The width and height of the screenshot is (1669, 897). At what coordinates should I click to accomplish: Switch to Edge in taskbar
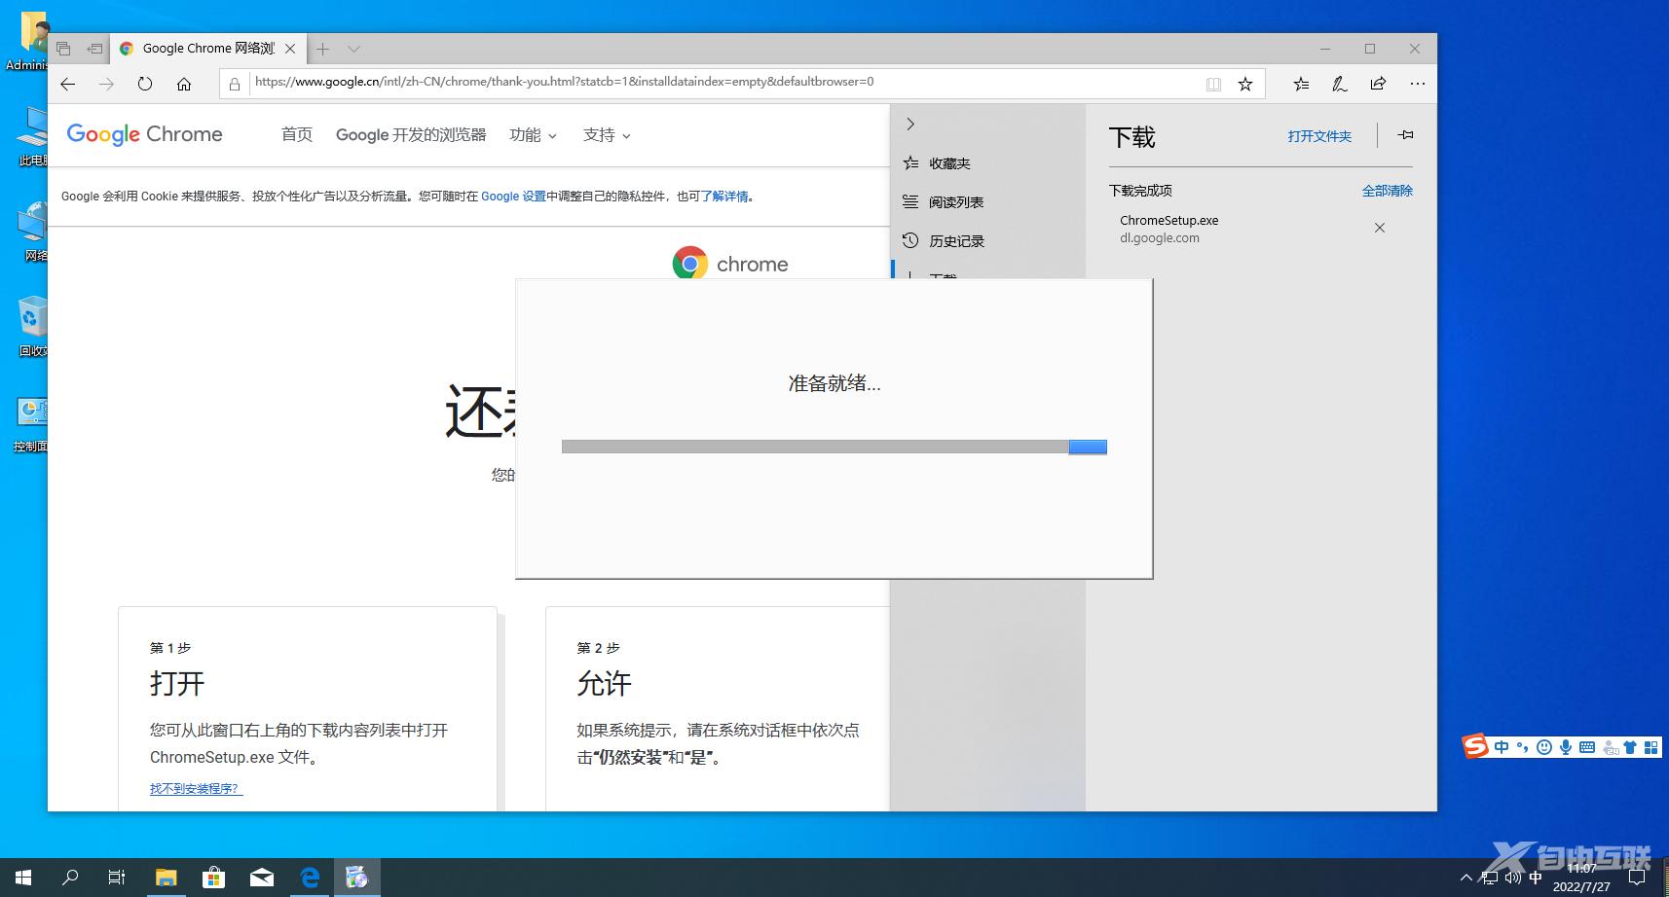click(310, 878)
